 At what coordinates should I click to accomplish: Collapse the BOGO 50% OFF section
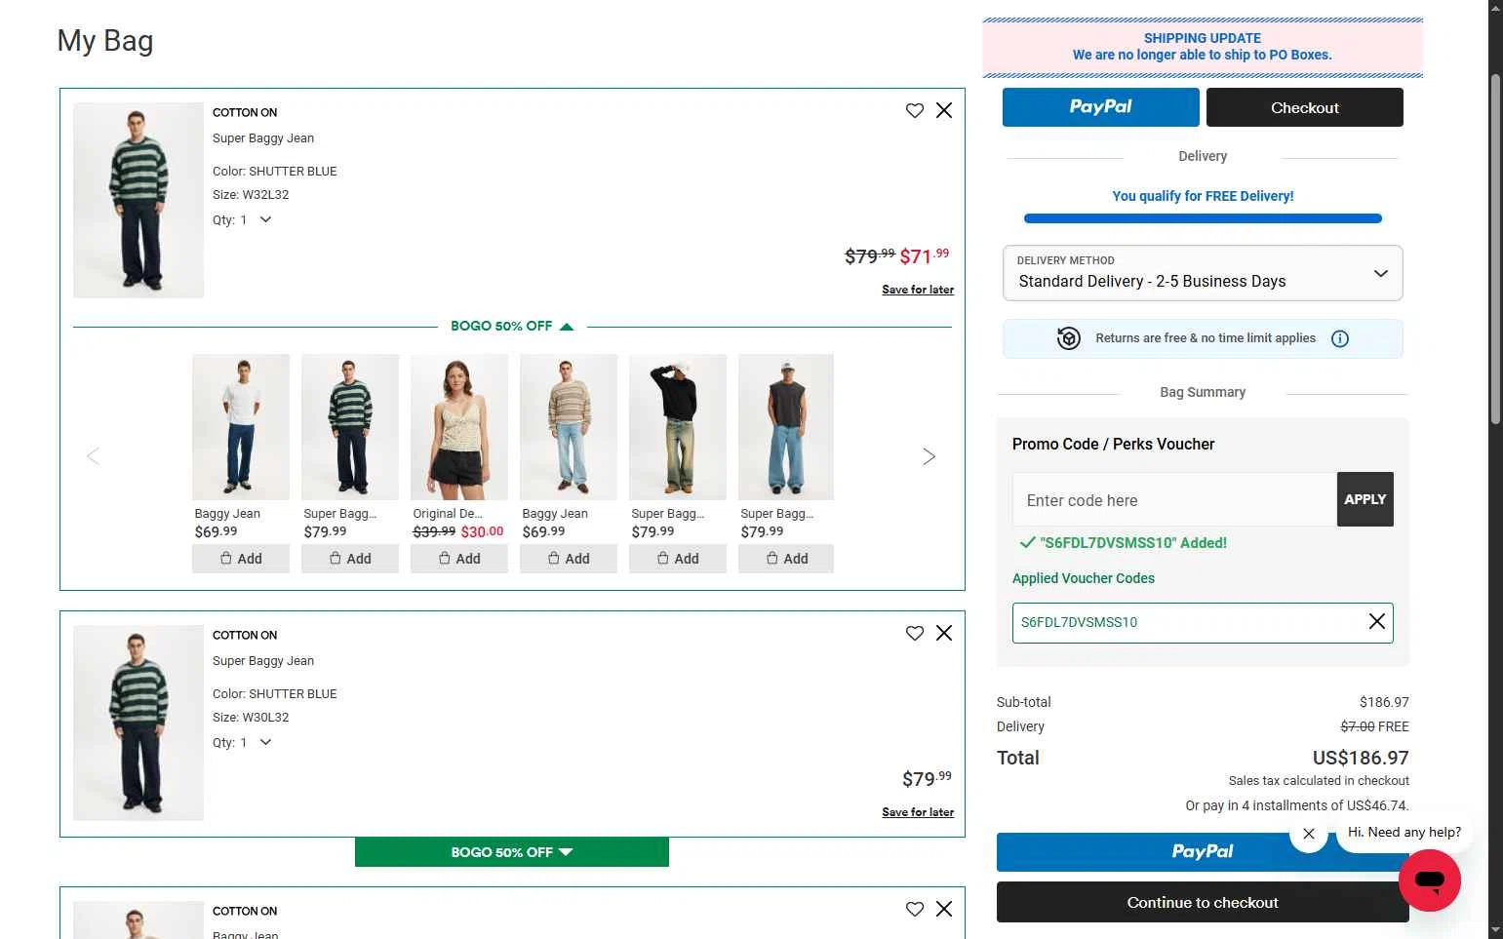pos(512,326)
